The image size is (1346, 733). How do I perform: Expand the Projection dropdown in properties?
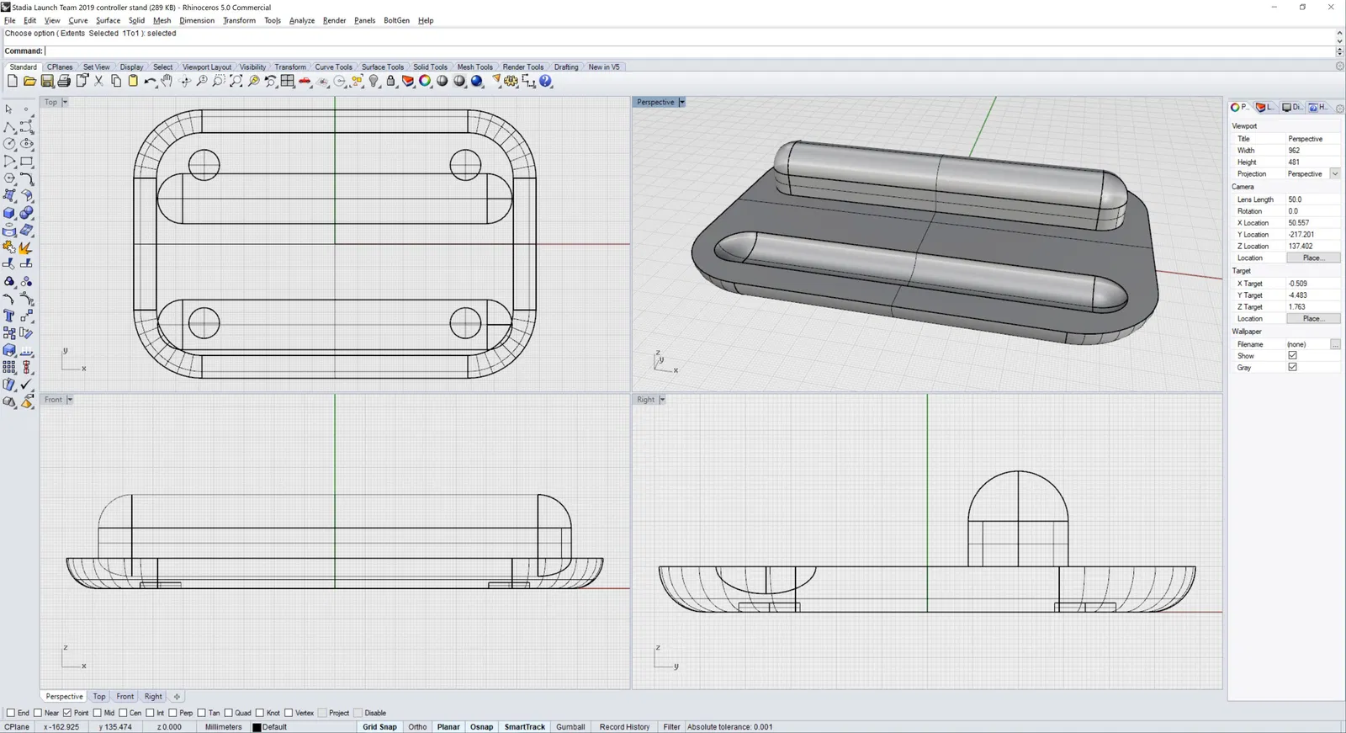pyautogui.click(x=1334, y=174)
